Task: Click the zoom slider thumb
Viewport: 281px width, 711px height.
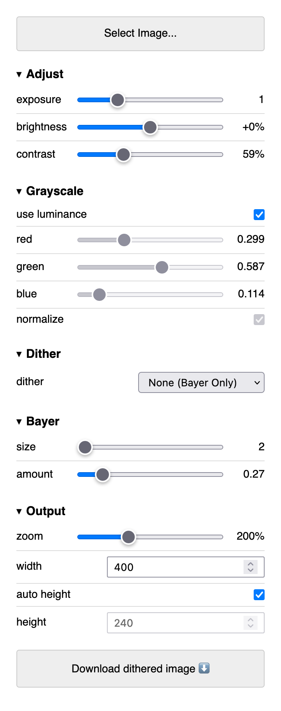Action: click(x=128, y=537)
